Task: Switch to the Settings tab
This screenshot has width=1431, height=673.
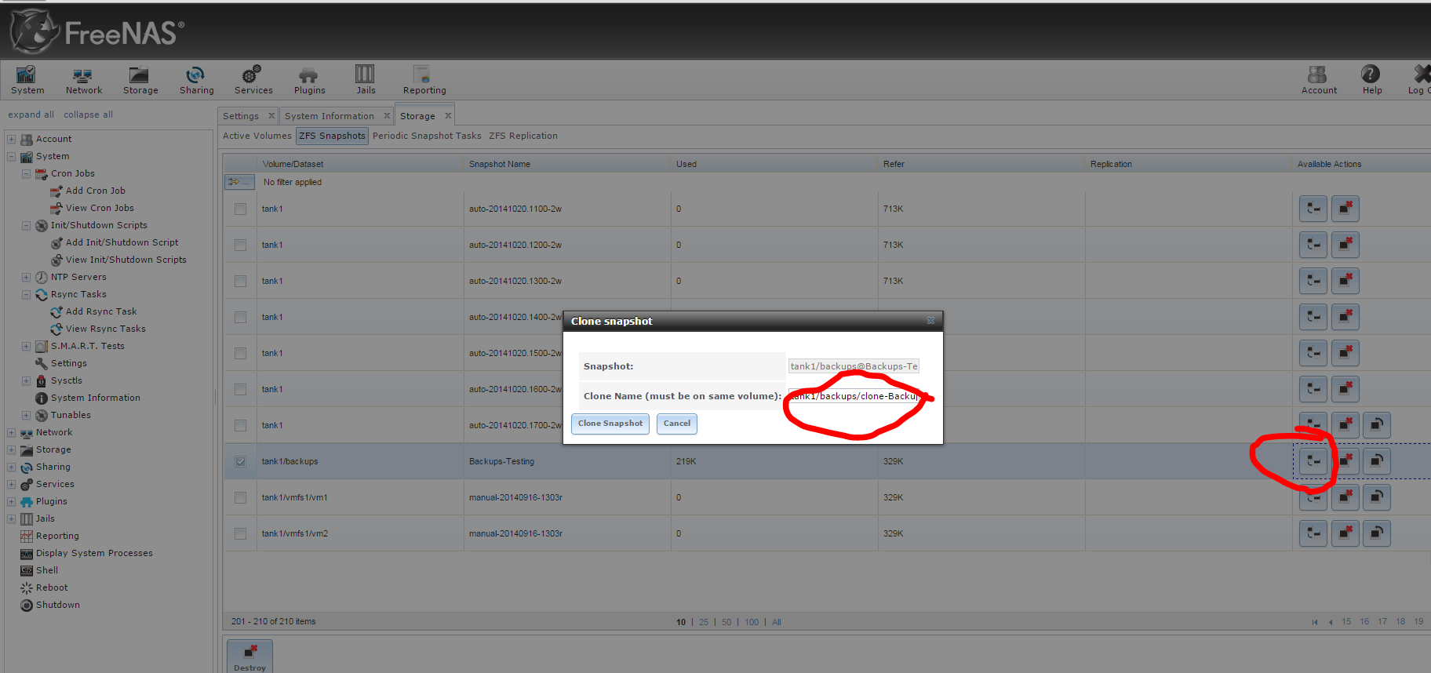Action: pyautogui.click(x=241, y=116)
